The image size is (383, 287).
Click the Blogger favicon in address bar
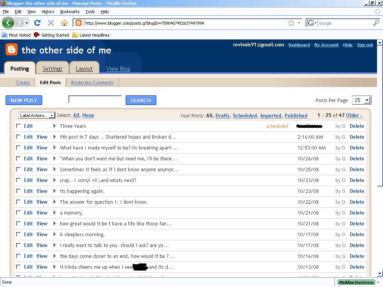[79, 23]
